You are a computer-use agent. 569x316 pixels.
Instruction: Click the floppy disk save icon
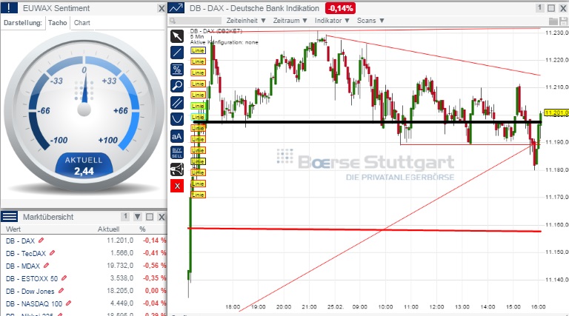tap(563, 21)
